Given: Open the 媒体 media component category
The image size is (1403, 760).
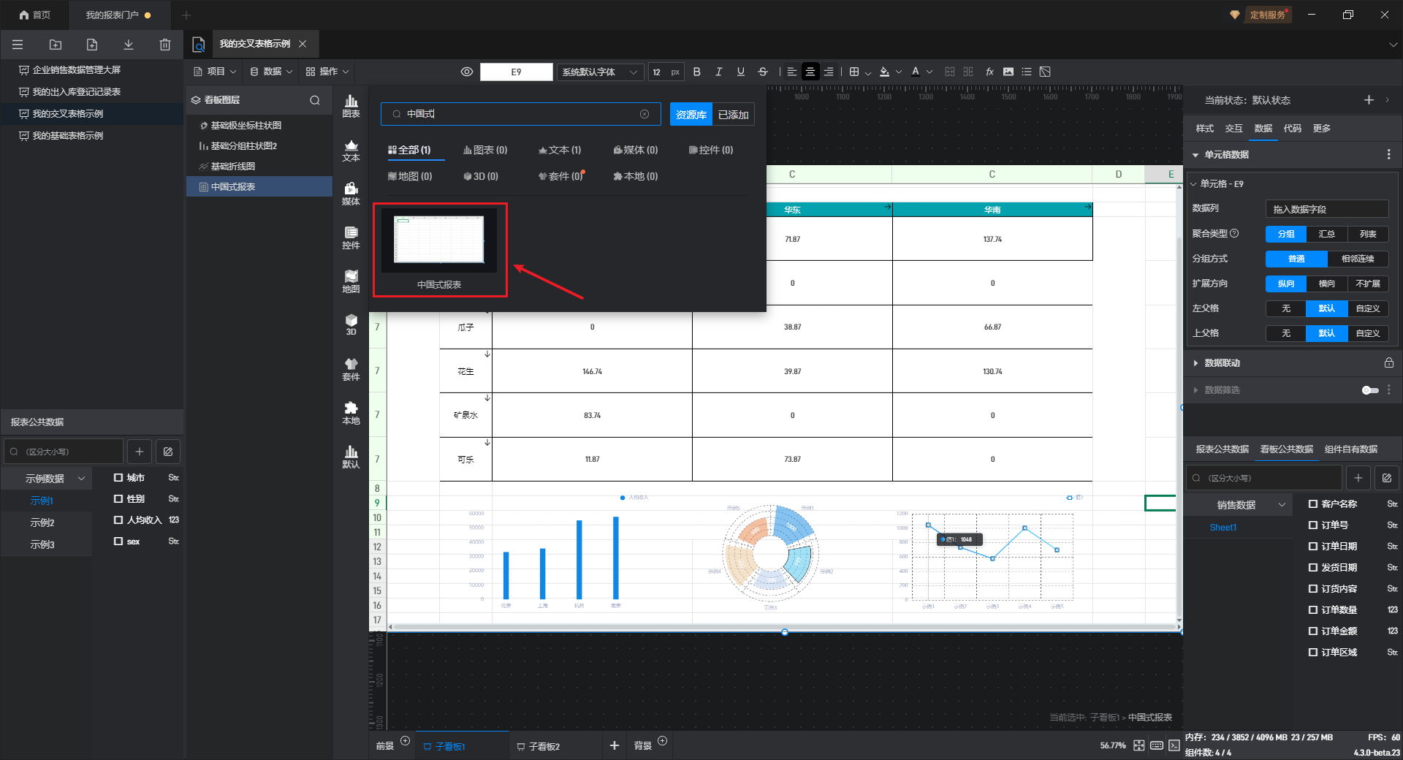Looking at the screenshot, I should click(351, 194).
